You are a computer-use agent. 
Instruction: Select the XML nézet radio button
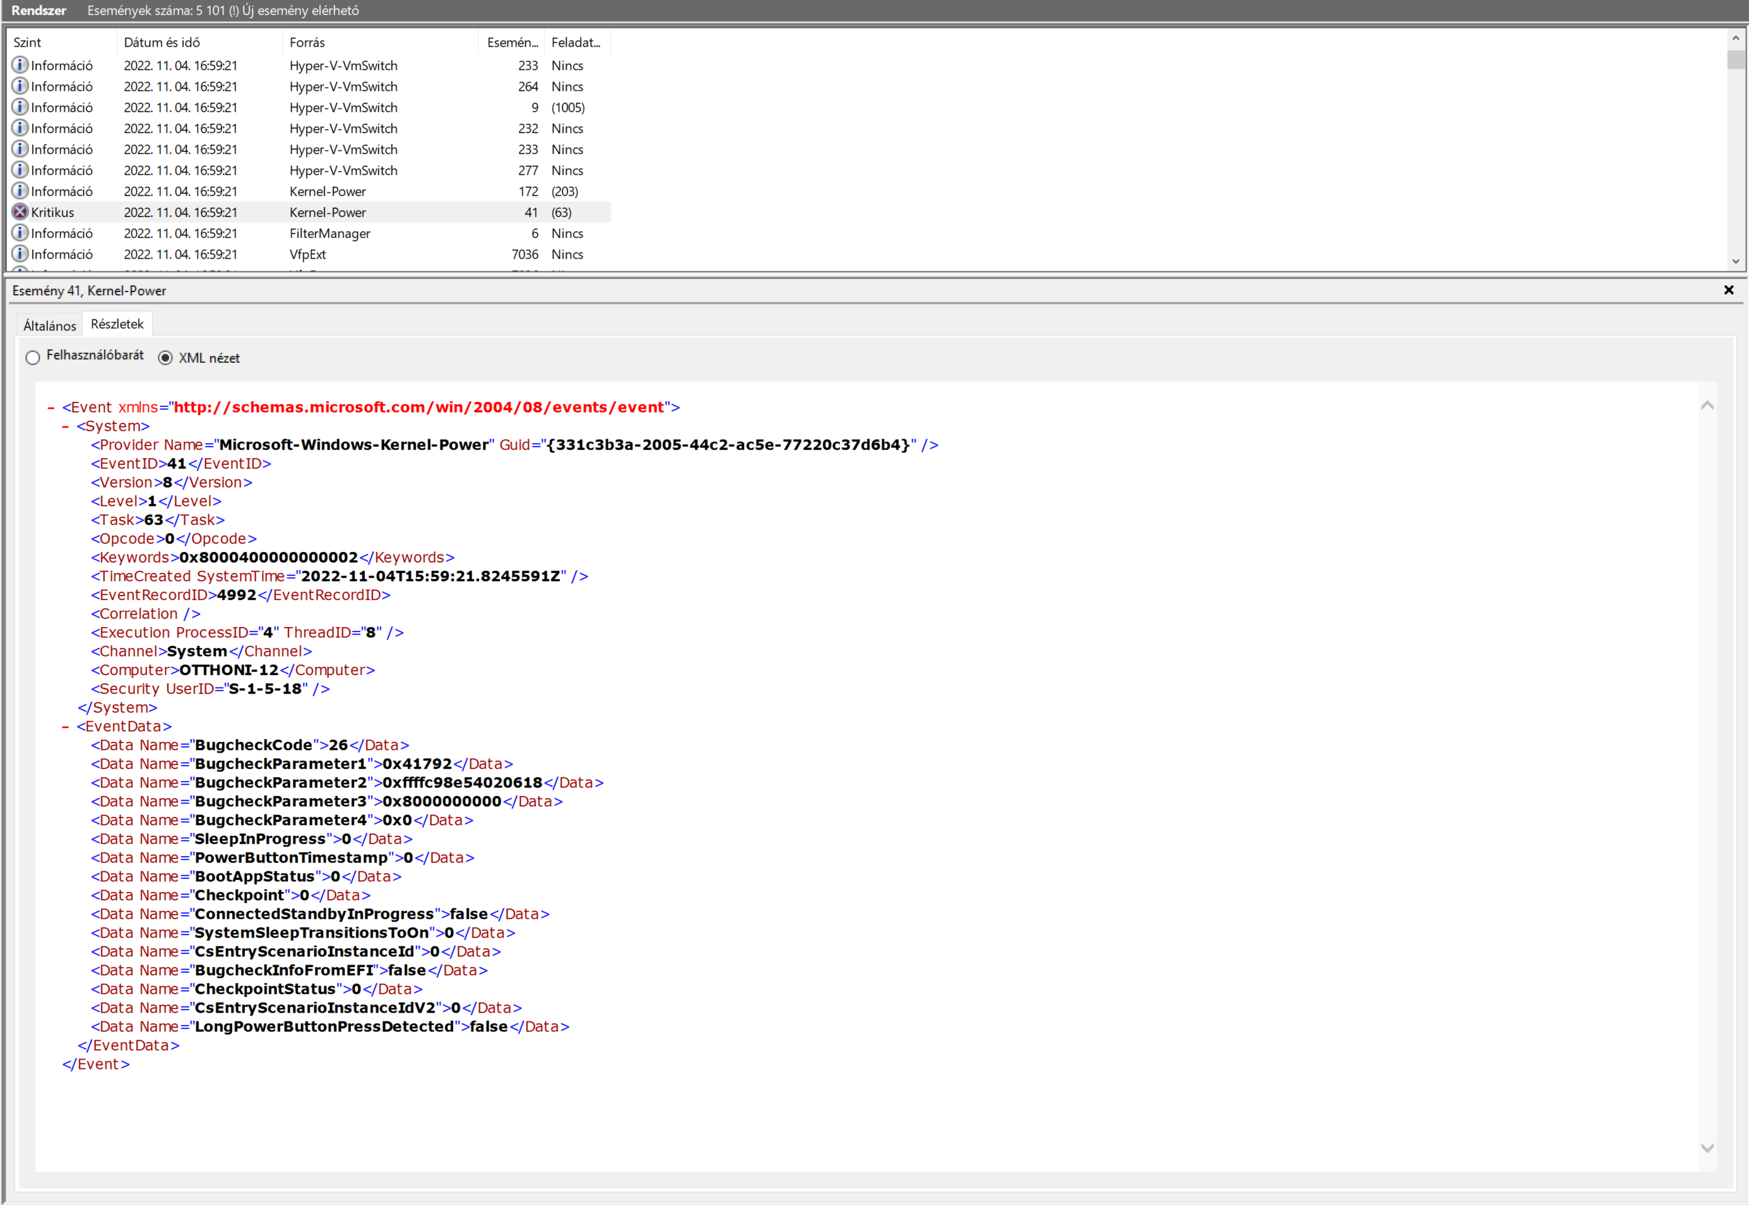click(x=165, y=358)
